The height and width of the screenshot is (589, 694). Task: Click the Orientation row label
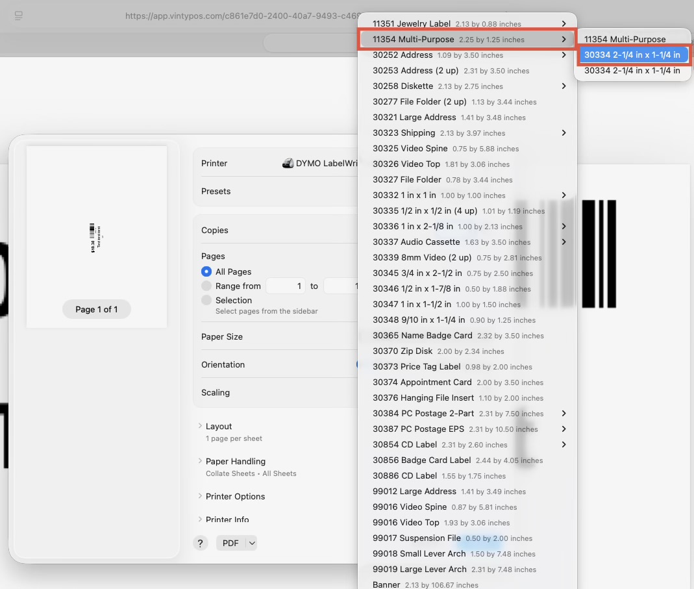[223, 364]
